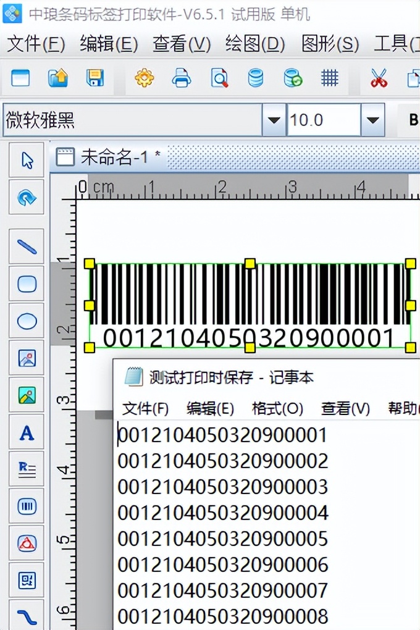Click Notepad line 001210405032090006
This screenshot has width=420, height=630.
tap(222, 565)
